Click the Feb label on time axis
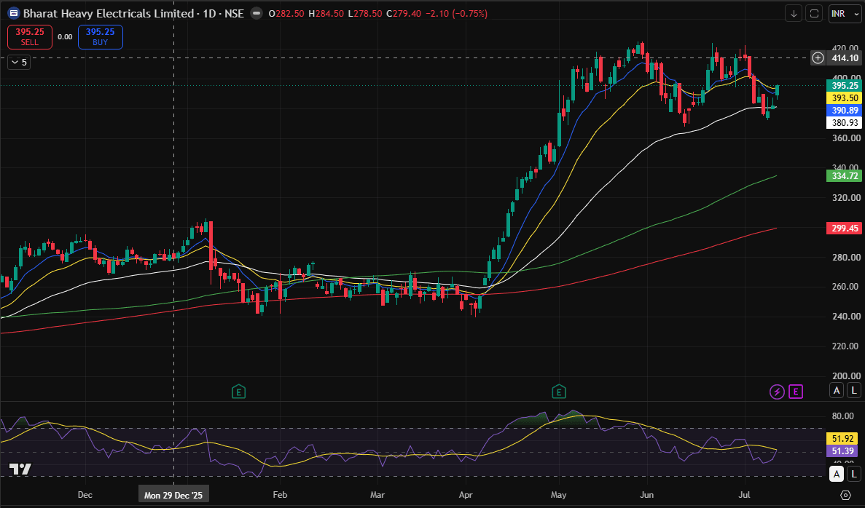Image resolution: width=865 pixels, height=508 pixels. point(280,495)
